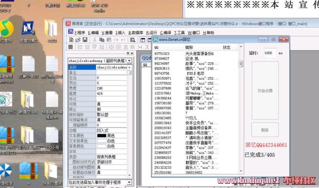The height and width of the screenshot is (188, 319).
Task: Open C.编译 menu
Action: [165, 33]
